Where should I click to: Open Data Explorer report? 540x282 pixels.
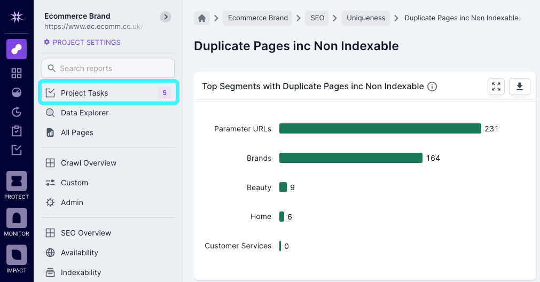tap(108, 113)
